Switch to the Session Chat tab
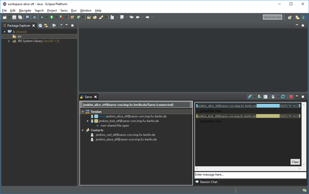 (x=206, y=182)
